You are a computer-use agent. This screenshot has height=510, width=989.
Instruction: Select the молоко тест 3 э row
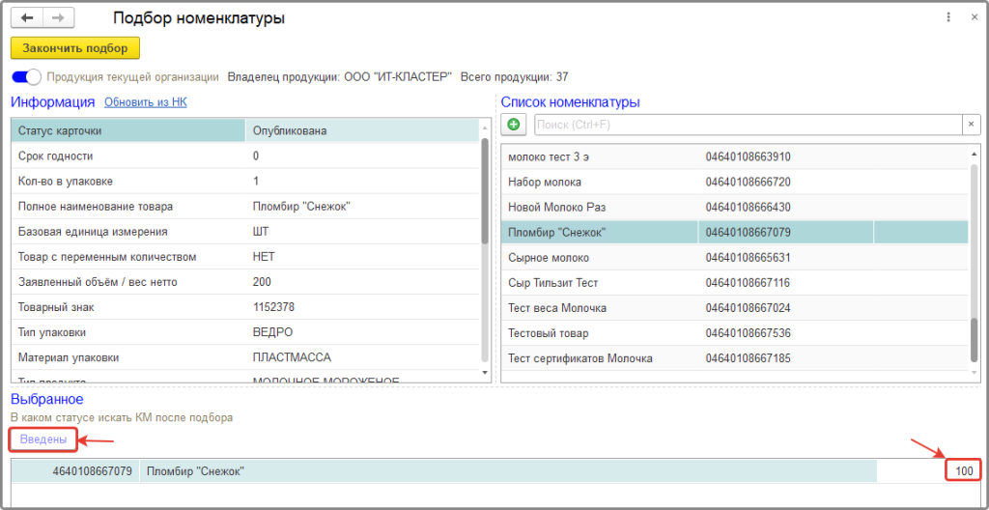[x=735, y=156]
